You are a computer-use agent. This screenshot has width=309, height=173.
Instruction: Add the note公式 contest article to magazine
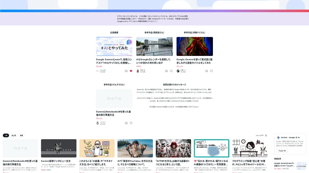pyautogui.click(x=126, y=71)
